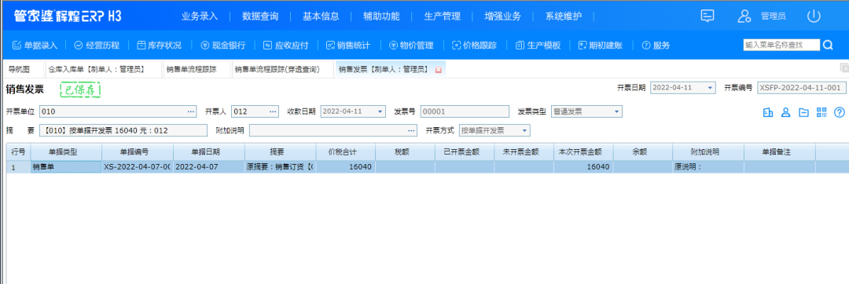
Task: Open the QR code icon
Action: click(x=822, y=112)
